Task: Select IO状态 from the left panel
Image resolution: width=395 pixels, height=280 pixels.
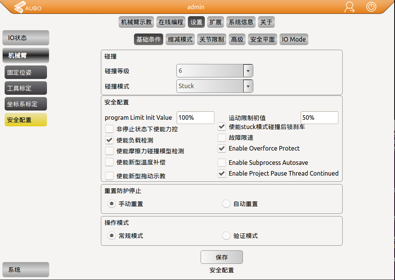Action: click(26, 38)
